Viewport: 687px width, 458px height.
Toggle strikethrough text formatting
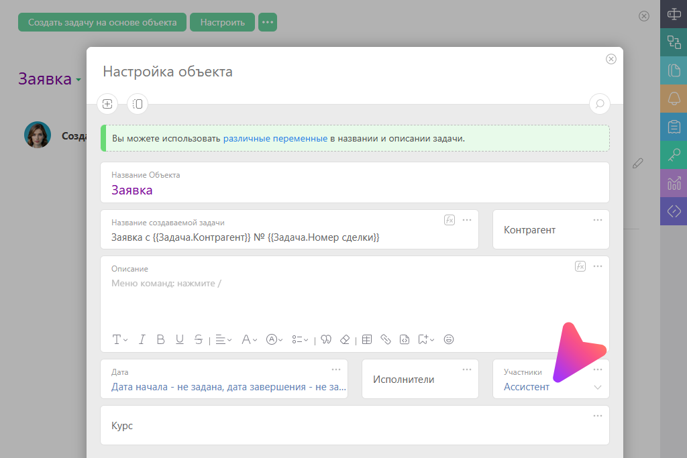[198, 339]
